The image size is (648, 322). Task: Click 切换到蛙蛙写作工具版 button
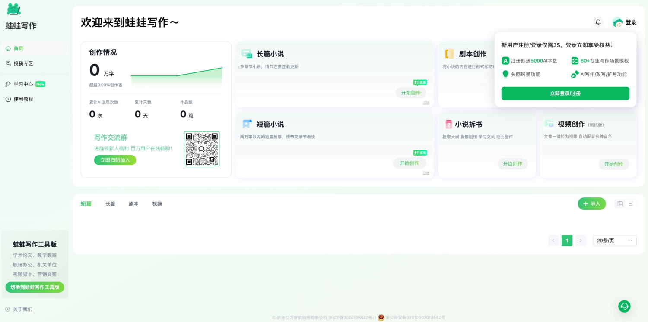(x=35, y=287)
